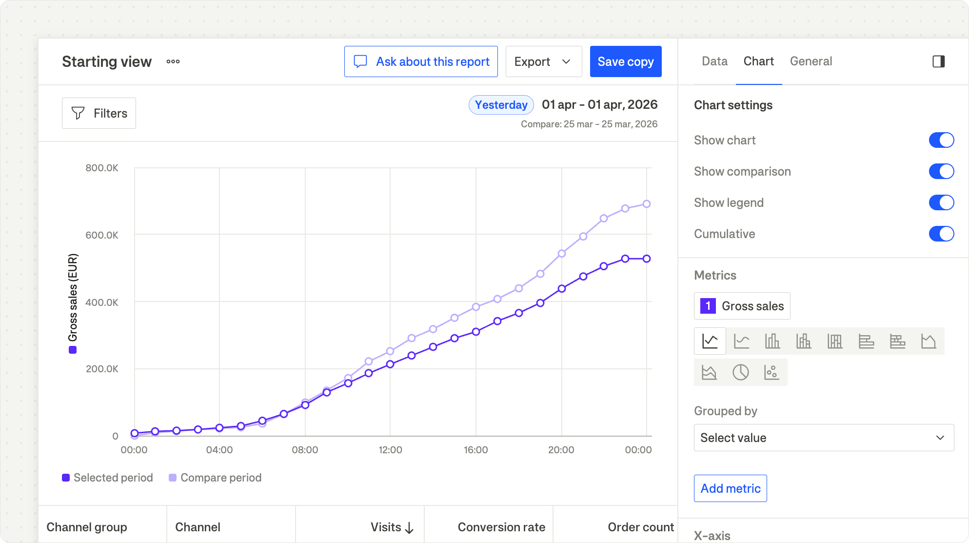969x543 pixels.
Task: Open the Export dropdown
Action: tap(543, 61)
